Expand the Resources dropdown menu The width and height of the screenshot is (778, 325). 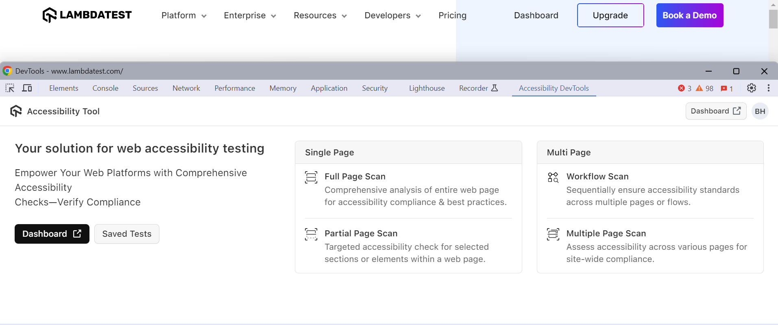320,15
